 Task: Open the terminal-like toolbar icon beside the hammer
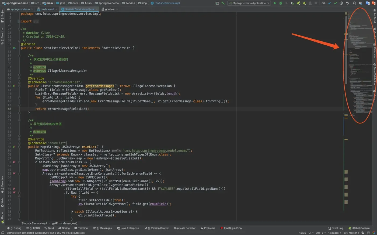pos(217,3)
